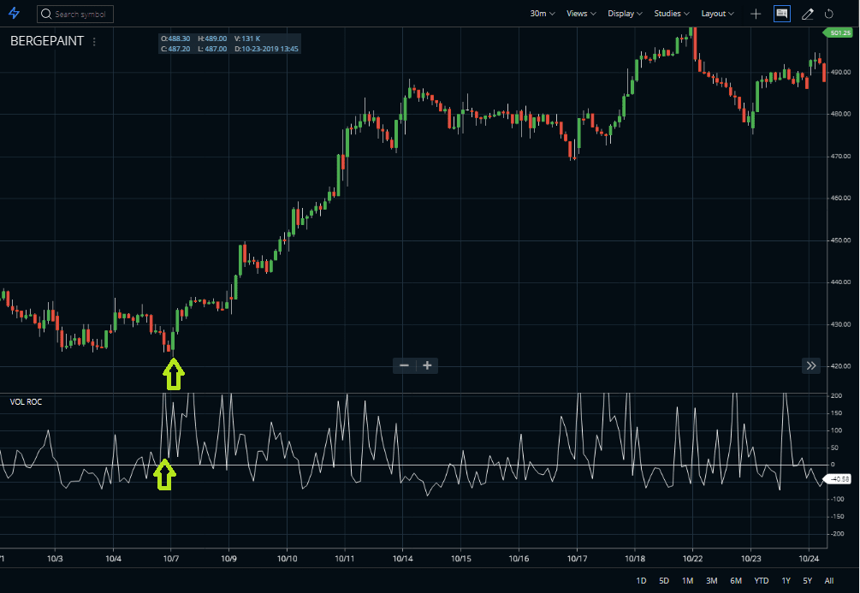This screenshot has width=860, height=593.
Task: Click the circular undo arrow icon
Action: point(828,14)
